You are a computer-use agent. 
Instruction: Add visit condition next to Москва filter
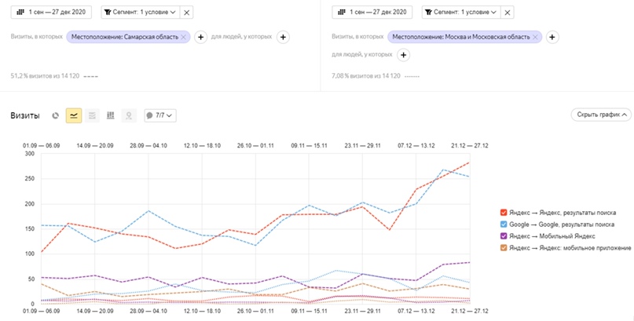click(552, 37)
